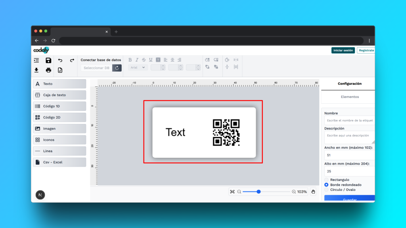The height and width of the screenshot is (228, 406).
Task: Click the bring to front layers icon
Action: click(x=207, y=67)
